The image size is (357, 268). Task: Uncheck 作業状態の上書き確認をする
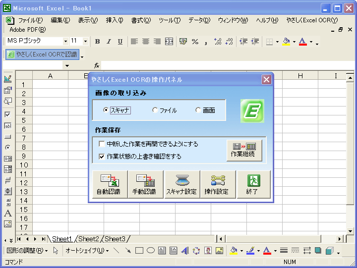click(x=102, y=157)
